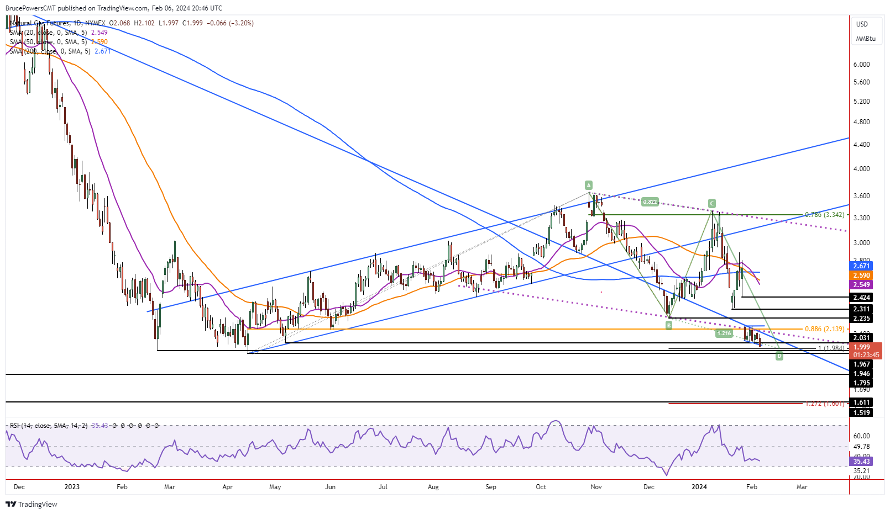Click the black 2.235 price level tag
The image size is (890, 514).
(861, 319)
